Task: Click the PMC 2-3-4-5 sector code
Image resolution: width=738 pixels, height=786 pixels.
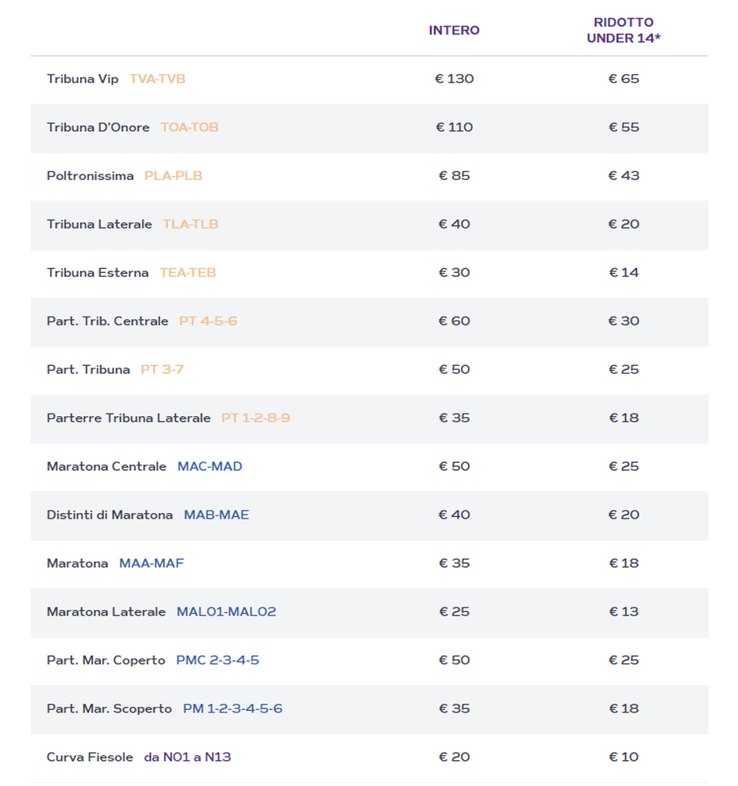Action: pyautogui.click(x=217, y=661)
